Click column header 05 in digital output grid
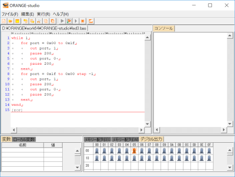The width and height of the screenshot is (235, 177). pos(134,145)
